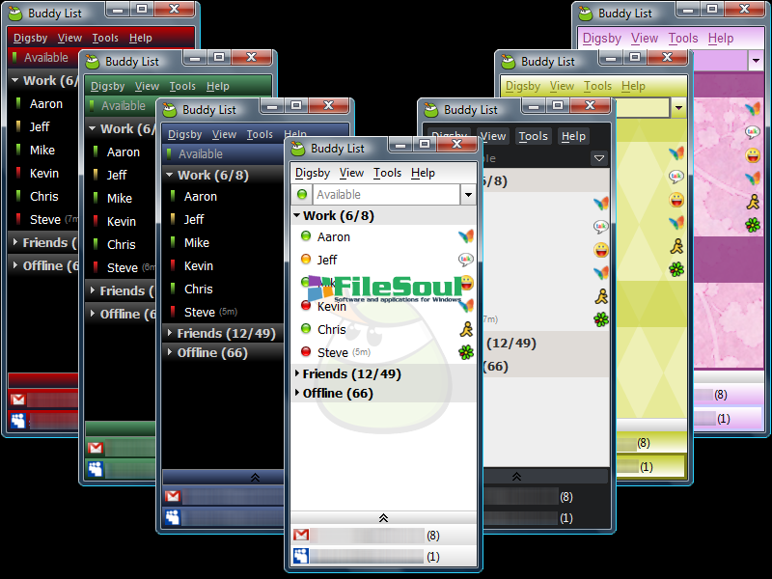Click ICQ flower icon beside Steve in white window
Image resolution: width=772 pixels, height=579 pixels.
pyautogui.click(x=466, y=352)
